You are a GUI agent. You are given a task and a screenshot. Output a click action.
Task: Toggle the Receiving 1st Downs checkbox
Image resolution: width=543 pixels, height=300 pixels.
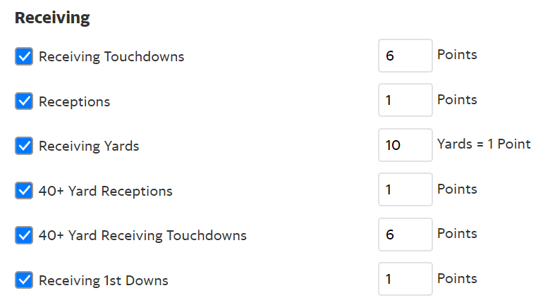pyautogui.click(x=24, y=280)
